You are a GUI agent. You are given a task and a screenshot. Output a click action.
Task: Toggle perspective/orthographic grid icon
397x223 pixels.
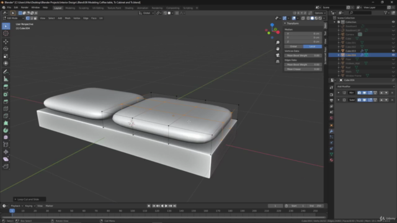click(278, 61)
